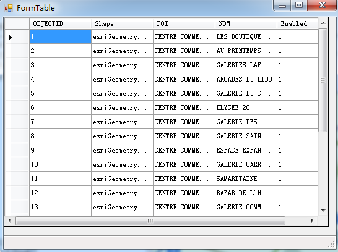Click the horizontal scrollbar right arrow
338x252 pixels.
coord(312,220)
